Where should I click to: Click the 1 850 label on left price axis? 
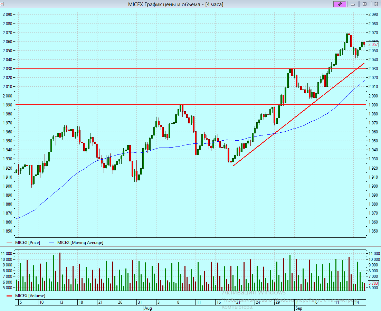tap(8, 231)
